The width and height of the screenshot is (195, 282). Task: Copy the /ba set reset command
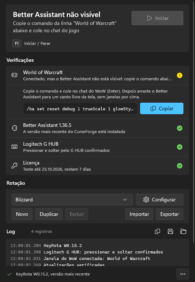[162, 108]
